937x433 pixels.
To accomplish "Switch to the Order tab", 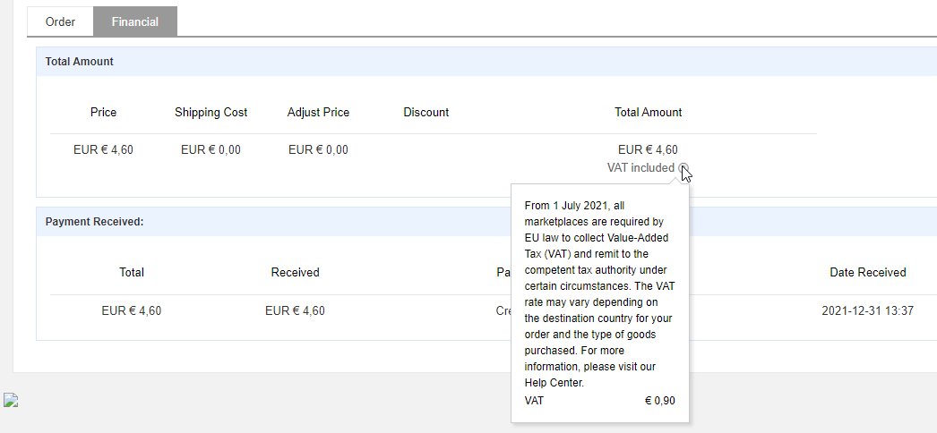I will [x=60, y=22].
